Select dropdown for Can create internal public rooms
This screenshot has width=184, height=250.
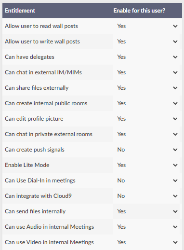[x=146, y=103]
